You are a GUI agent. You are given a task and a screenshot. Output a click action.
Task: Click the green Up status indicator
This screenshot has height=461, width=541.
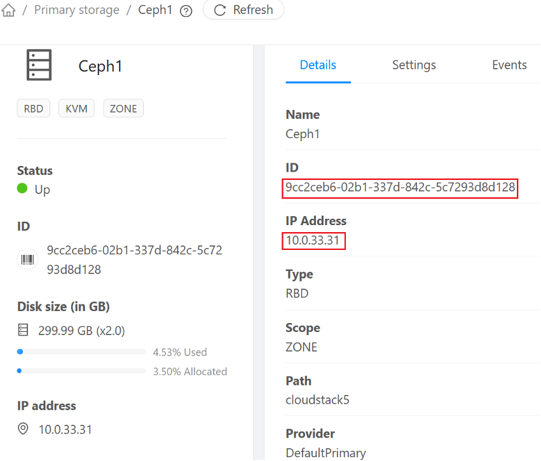point(23,189)
